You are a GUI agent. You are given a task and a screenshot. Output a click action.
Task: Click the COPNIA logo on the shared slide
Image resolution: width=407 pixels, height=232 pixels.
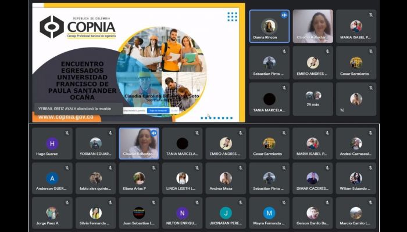(77, 27)
